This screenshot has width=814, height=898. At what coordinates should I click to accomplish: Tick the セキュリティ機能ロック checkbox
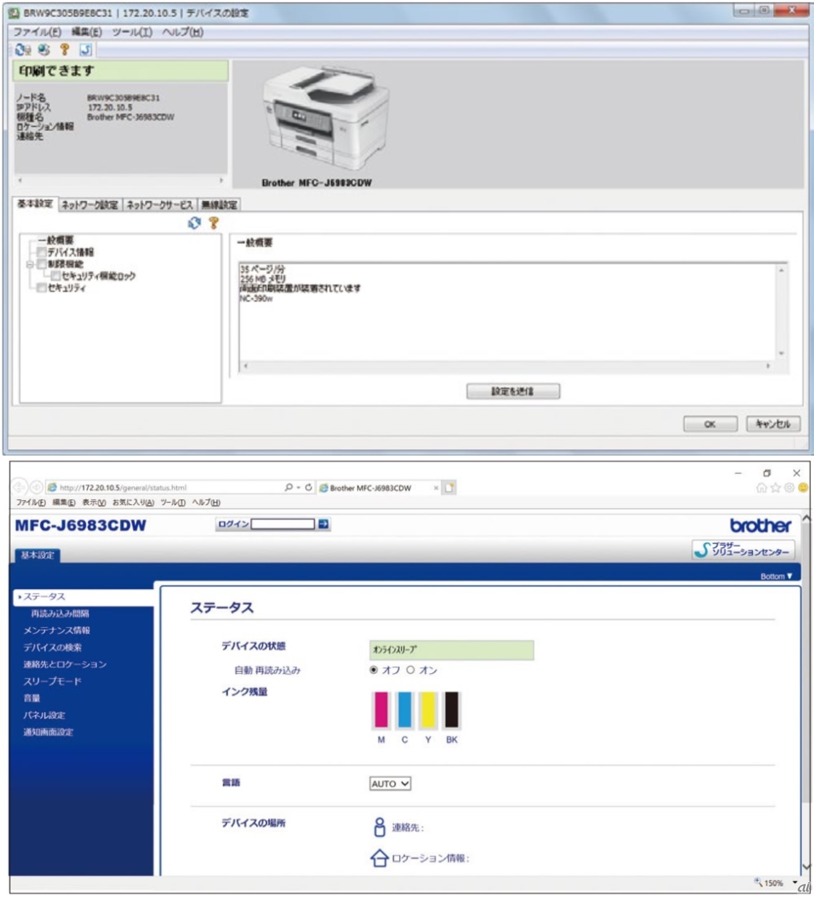coord(56,276)
